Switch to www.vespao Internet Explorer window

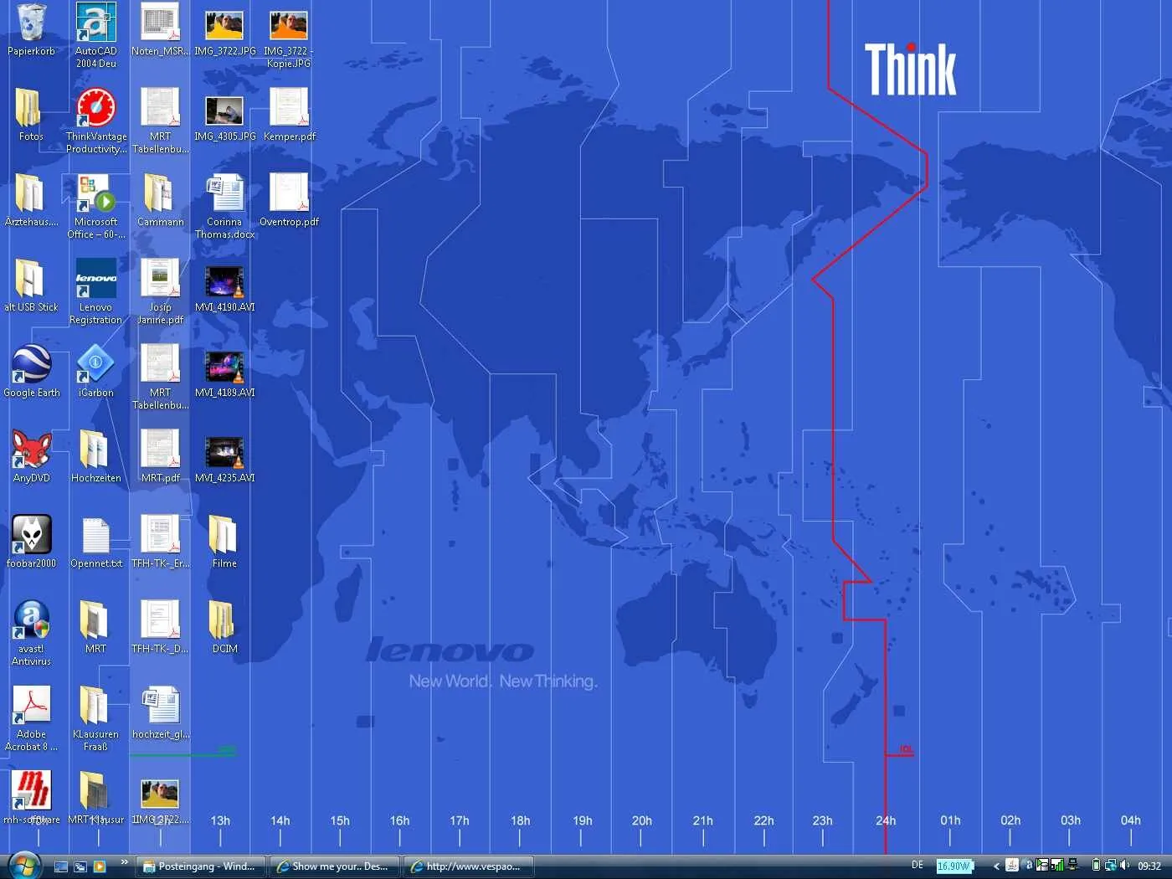(469, 866)
